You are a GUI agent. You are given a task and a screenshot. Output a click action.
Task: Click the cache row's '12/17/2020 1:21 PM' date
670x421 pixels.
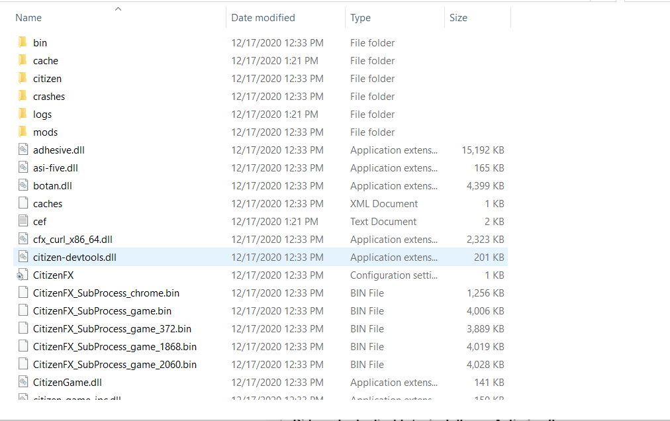click(x=275, y=61)
